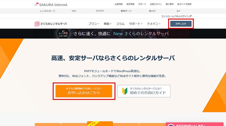Expand the ドメイン dropdown menu
The width and height of the screenshot is (226, 126).
[x=154, y=24]
